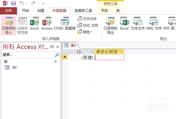Save the database with the floppy icon
Viewport: 176px width, 119px height.
point(14,3)
